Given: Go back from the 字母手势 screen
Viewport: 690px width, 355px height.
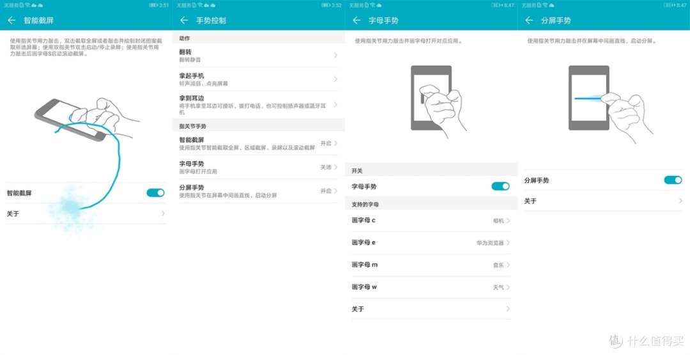Looking at the screenshot, I should tap(357, 20).
